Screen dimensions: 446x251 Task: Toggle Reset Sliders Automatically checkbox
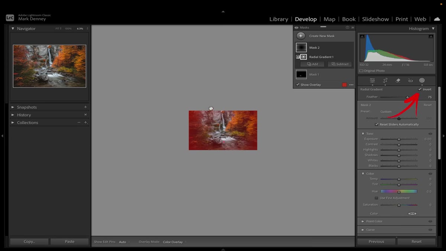coord(377,124)
